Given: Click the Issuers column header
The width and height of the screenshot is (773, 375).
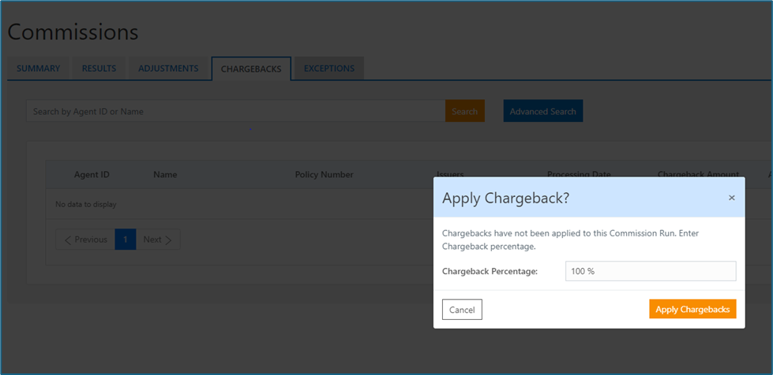Looking at the screenshot, I should 450,174.
